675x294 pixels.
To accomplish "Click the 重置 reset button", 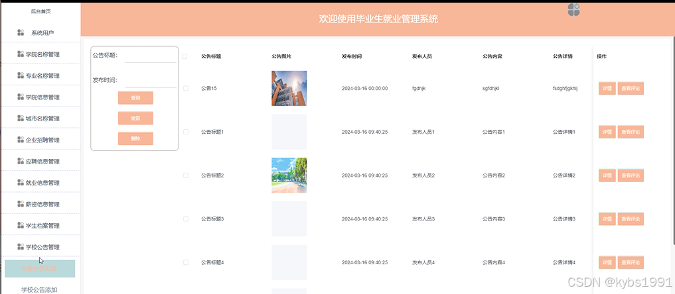I will point(135,118).
